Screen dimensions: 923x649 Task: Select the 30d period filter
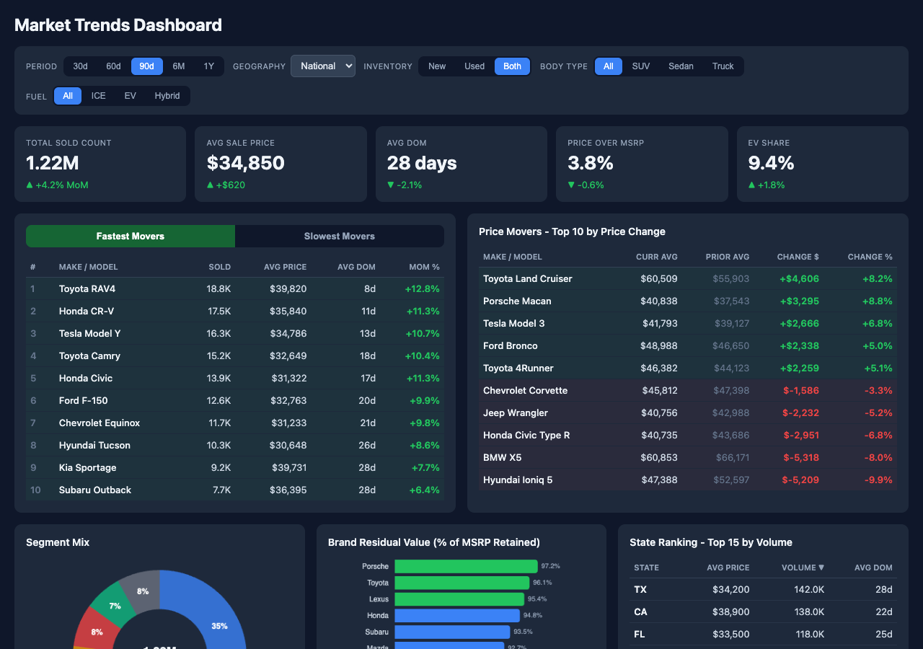pyautogui.click(x=79, y=66)
